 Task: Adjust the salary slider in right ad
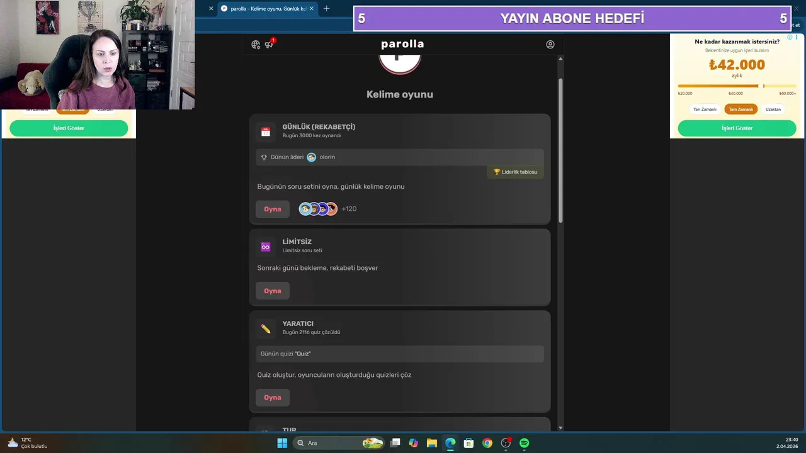click(x=737, y=86)
